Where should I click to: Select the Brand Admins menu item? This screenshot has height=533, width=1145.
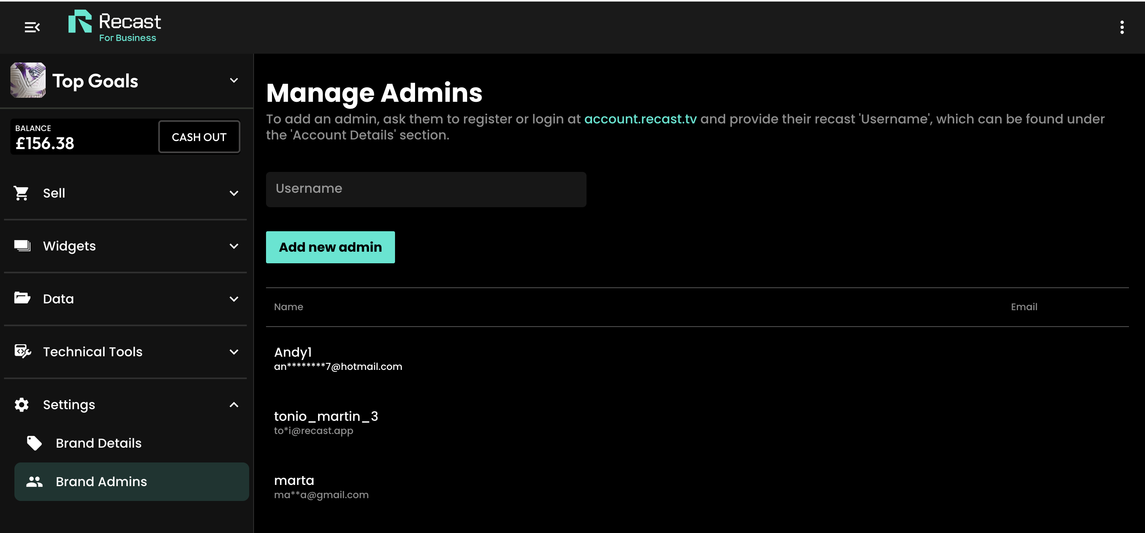coord(101,481)
